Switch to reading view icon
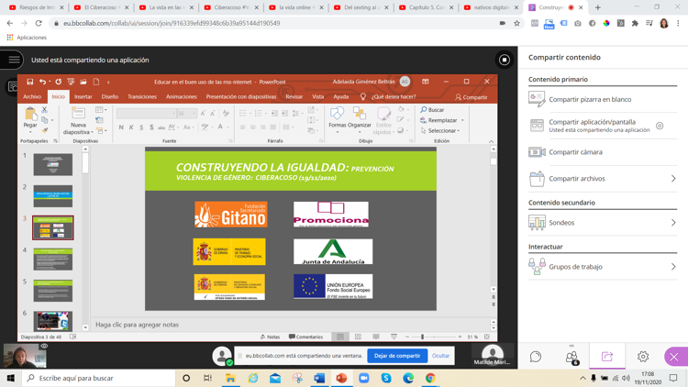This screenshot has width=688, height=387. (x=376, y=337)
